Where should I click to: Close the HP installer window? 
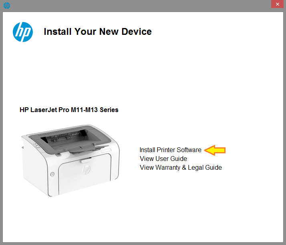(278, 4)
